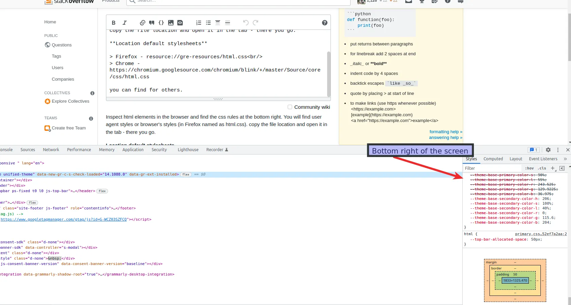Viewport: 571px width, 305px height.
Task: Open DevTools settings gear
Action: 548,150
